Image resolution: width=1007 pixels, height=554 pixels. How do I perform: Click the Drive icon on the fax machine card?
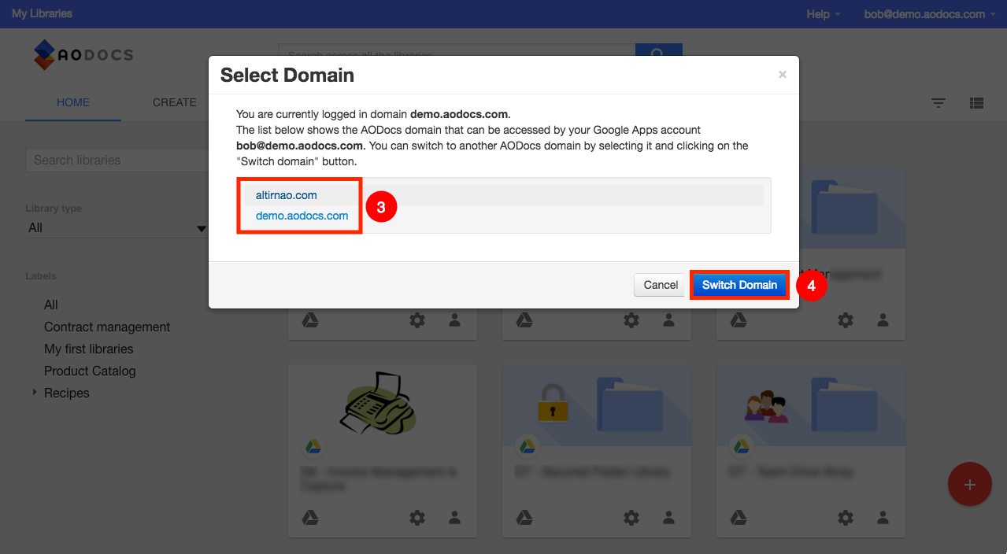point(311,517)
